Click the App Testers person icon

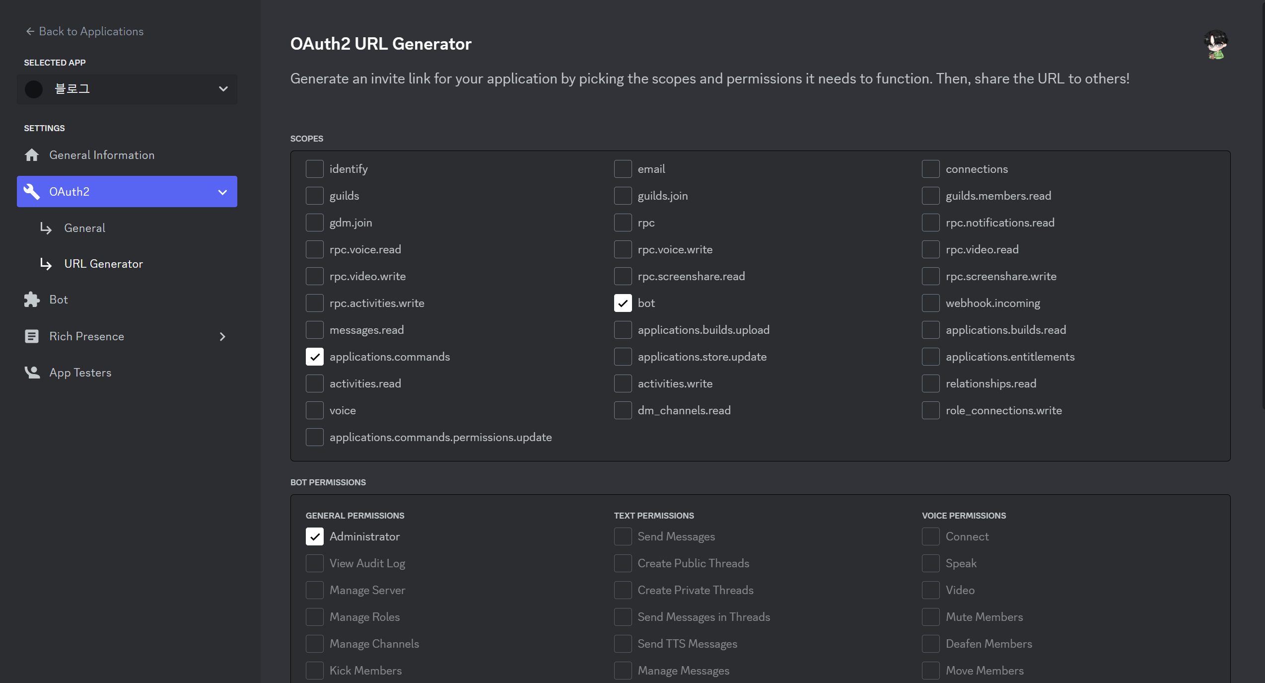pyautogui.click(x=32, y=373)
